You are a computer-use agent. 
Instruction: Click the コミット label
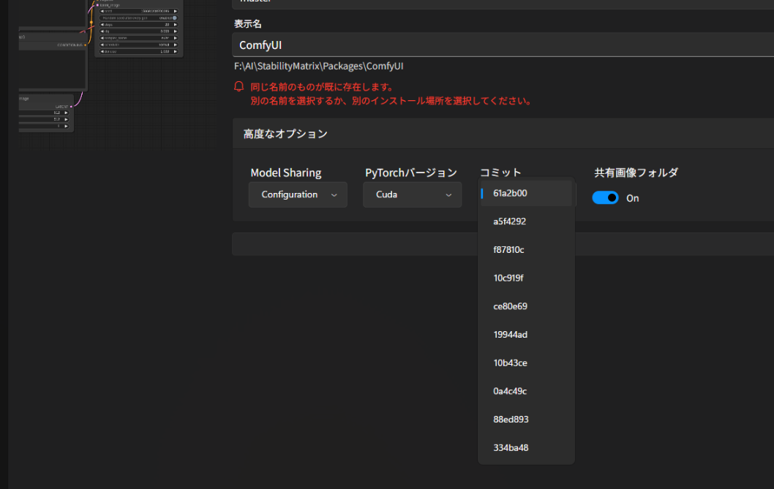pos(500,173)
